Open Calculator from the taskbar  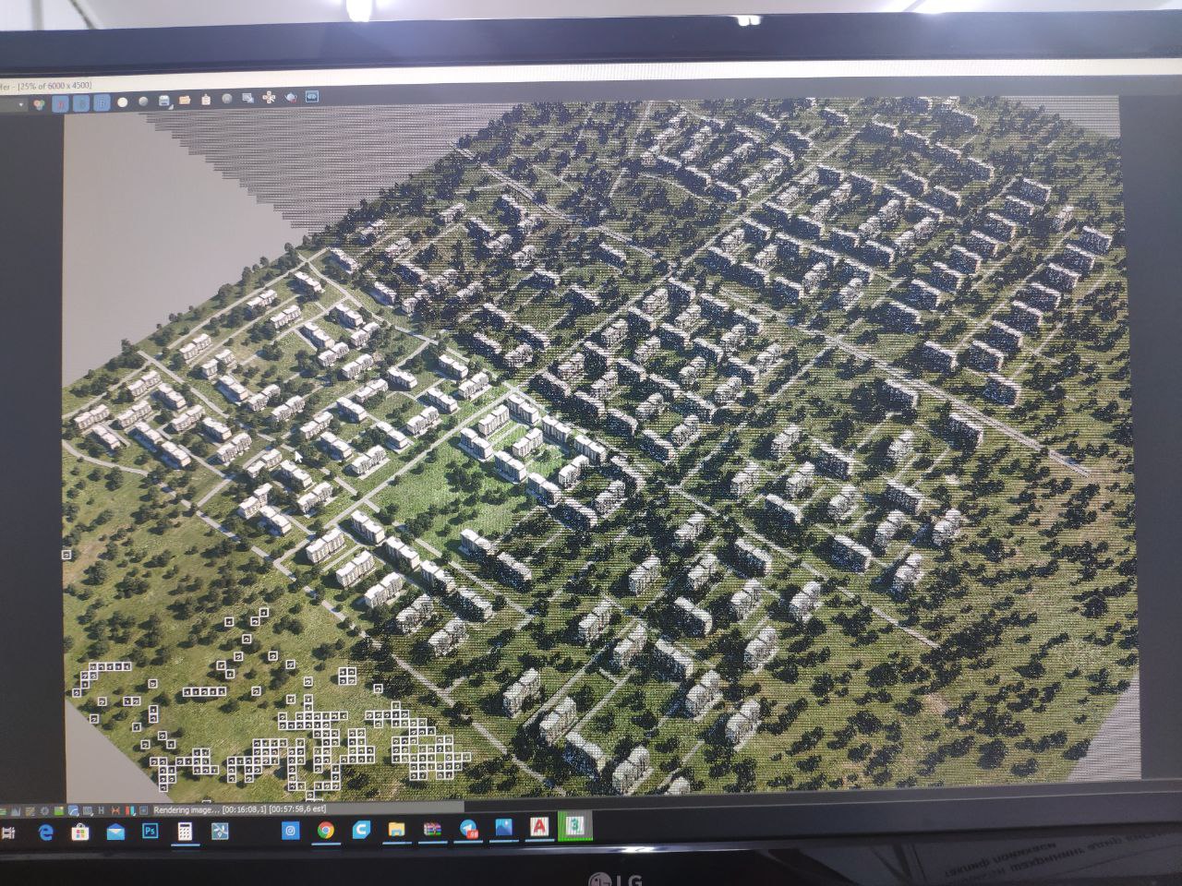pyautogui.click(x=185, y=832)
